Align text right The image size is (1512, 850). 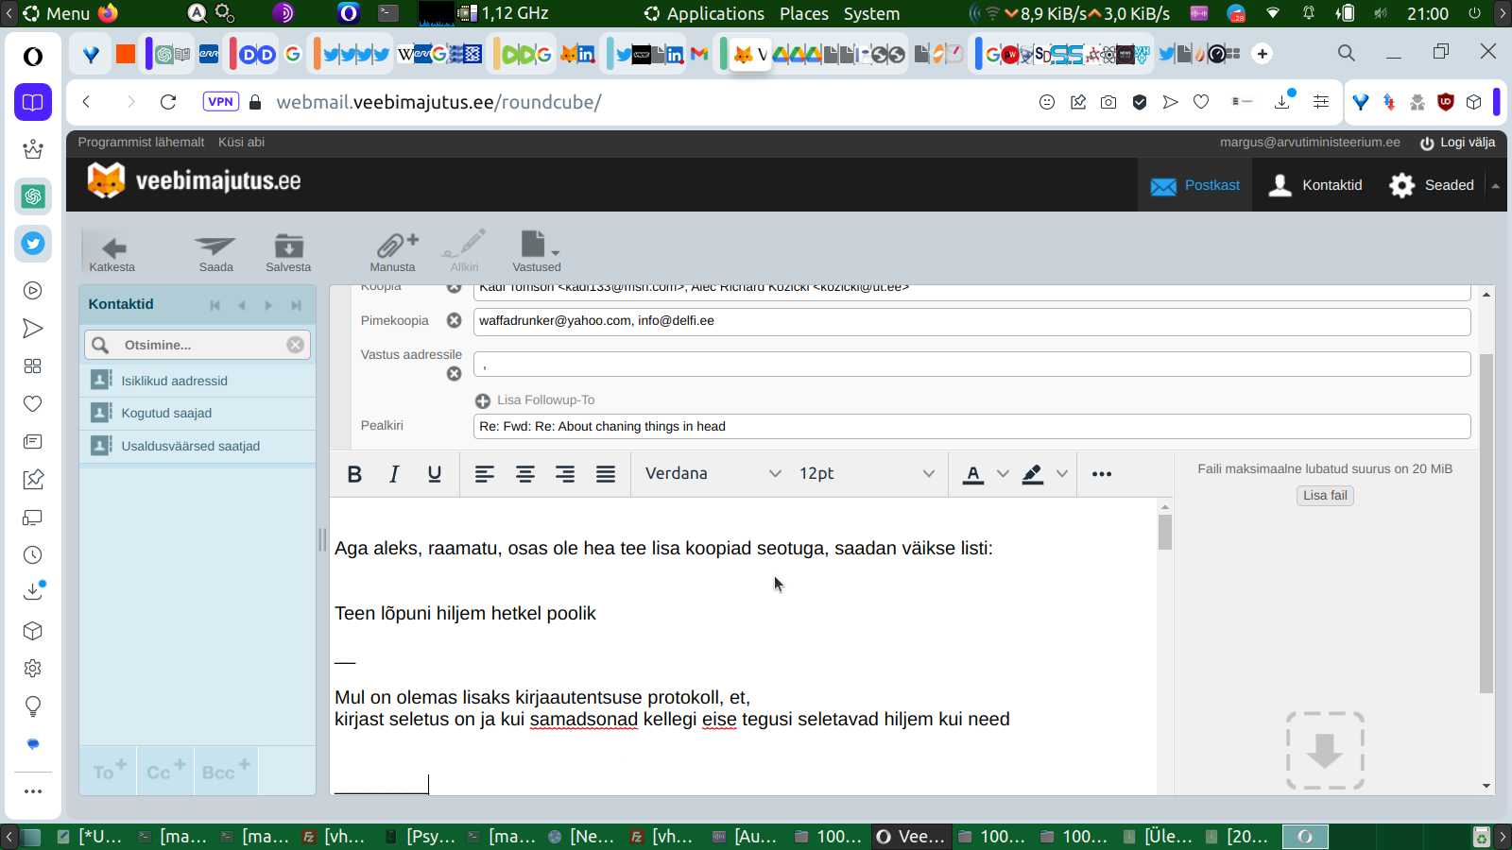coord(565,474)
